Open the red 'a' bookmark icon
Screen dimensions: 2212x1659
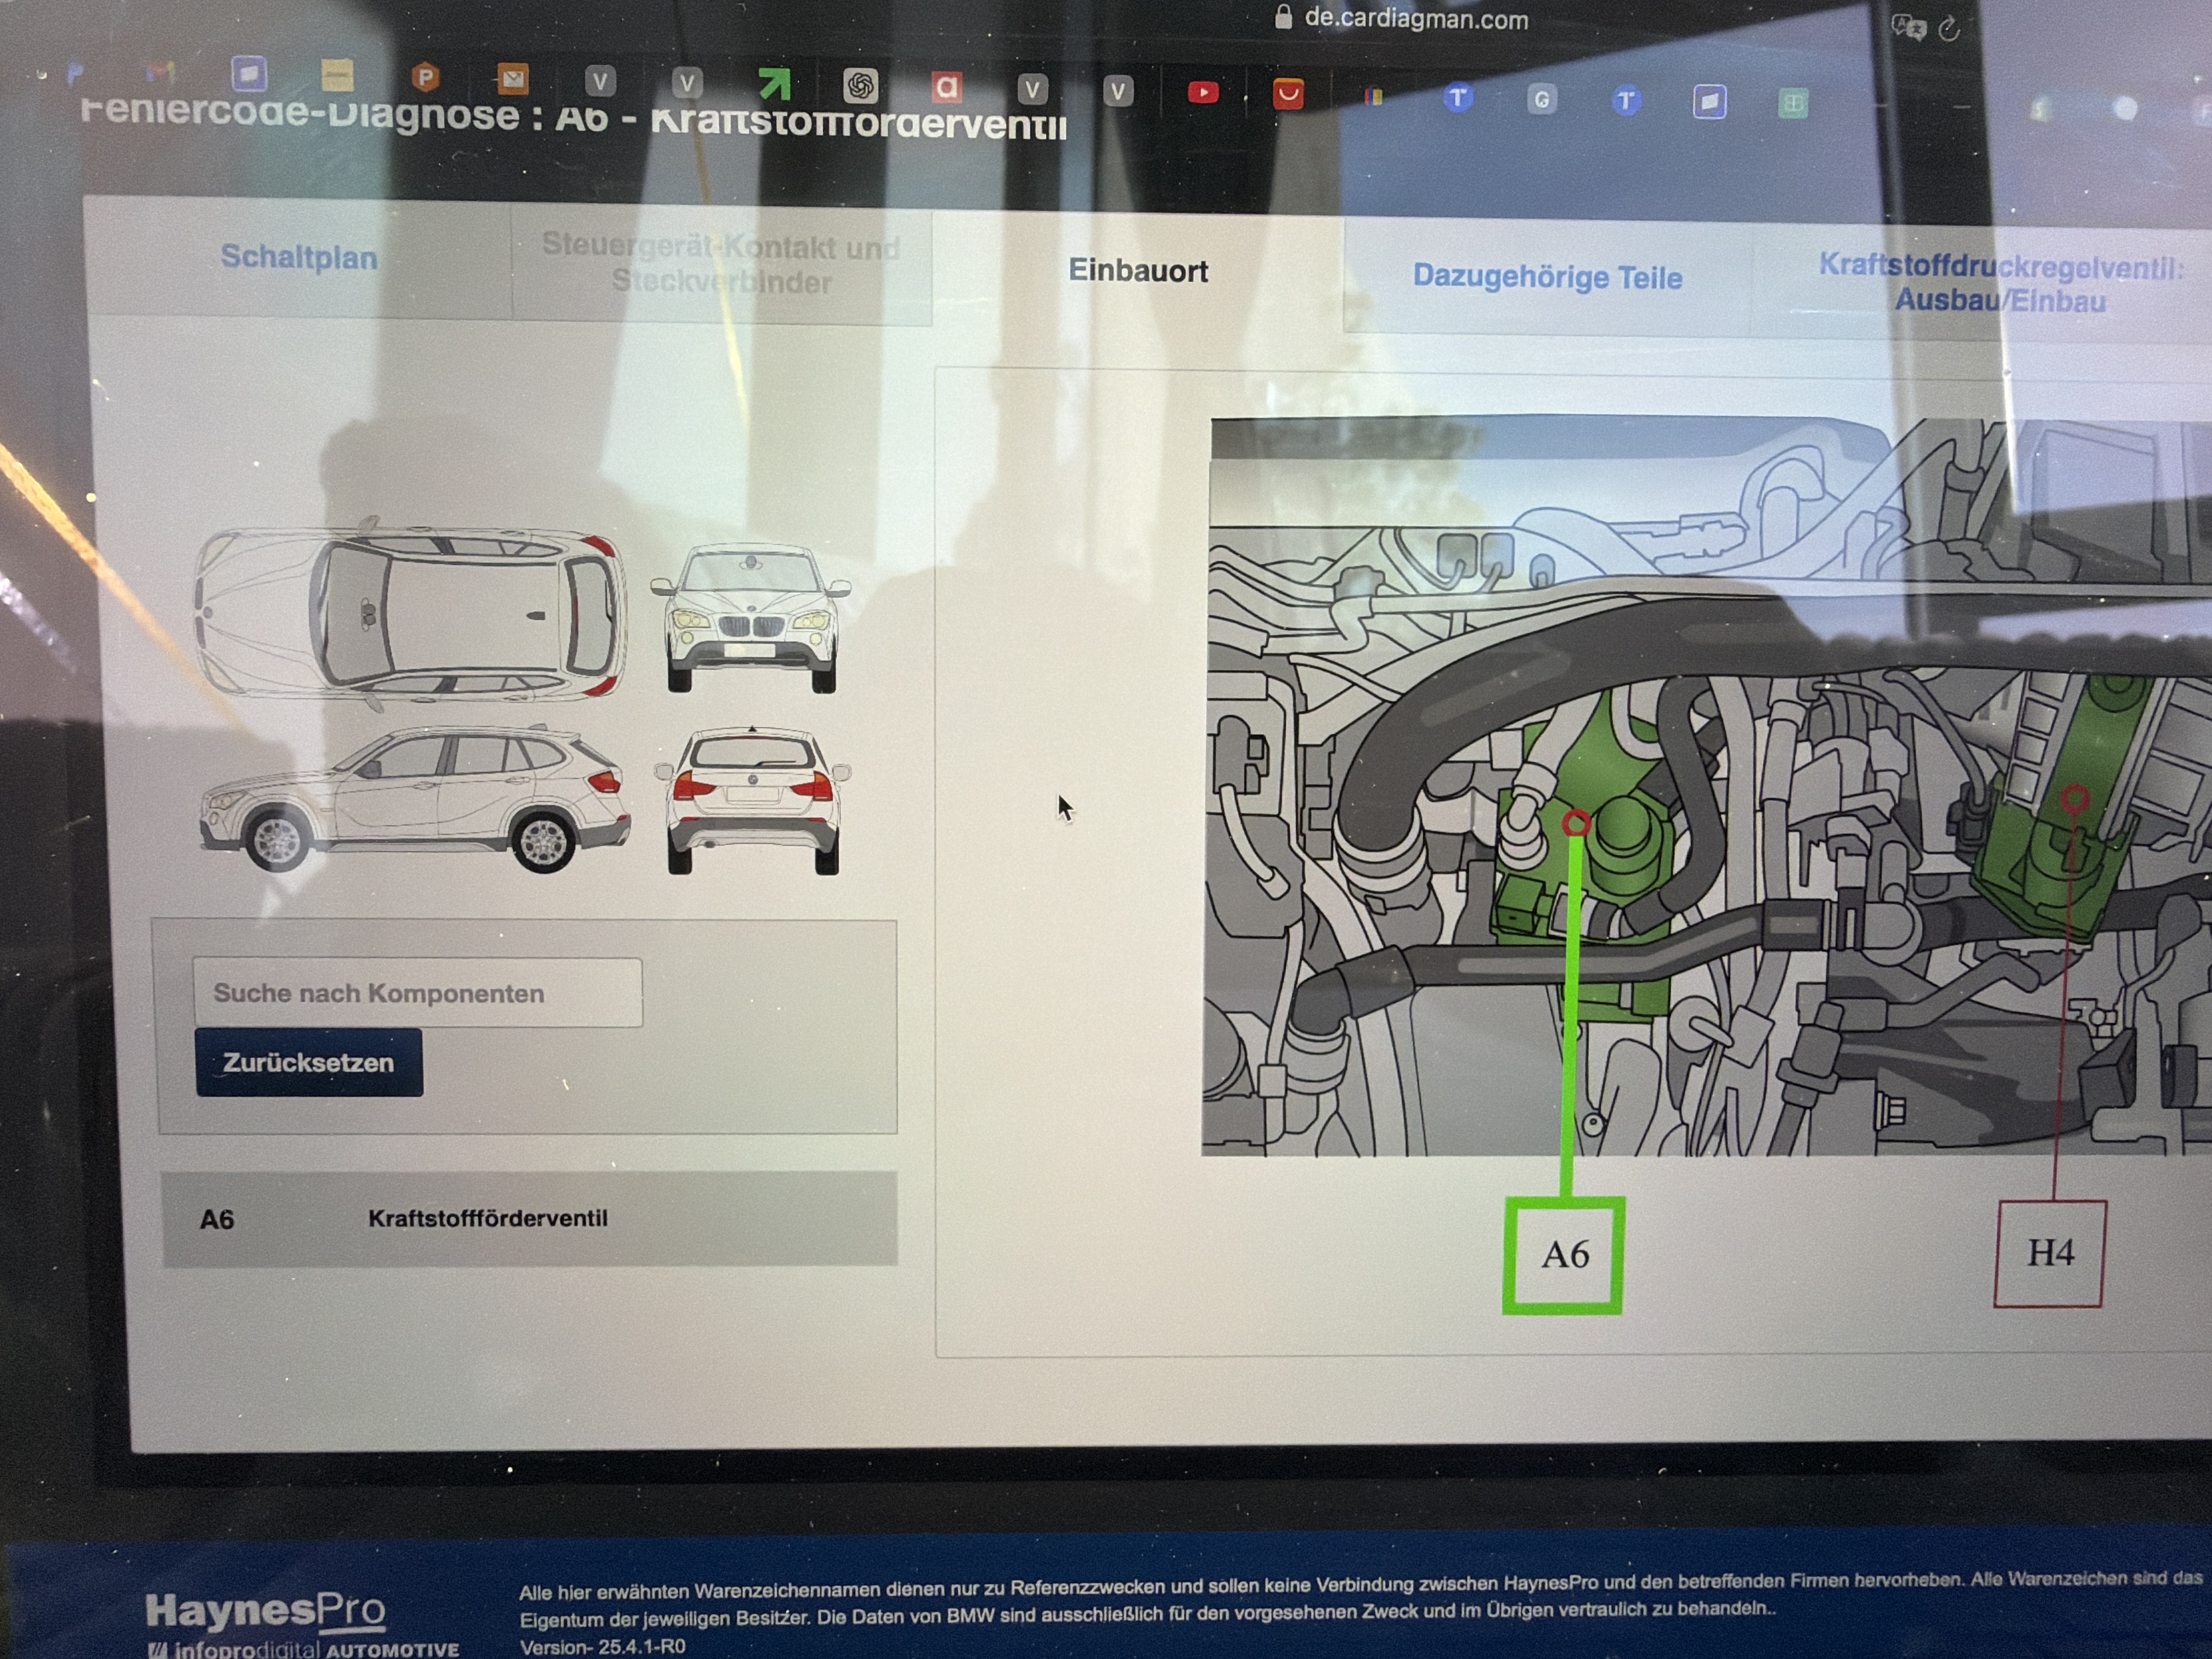pos(946,88)
